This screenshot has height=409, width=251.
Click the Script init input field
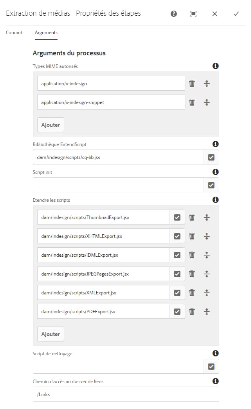tap(117, 184)
